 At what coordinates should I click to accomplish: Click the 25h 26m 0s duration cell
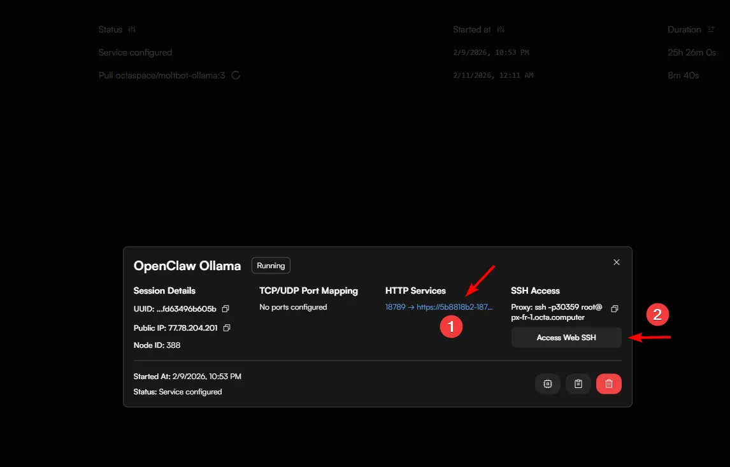[692, 53]
